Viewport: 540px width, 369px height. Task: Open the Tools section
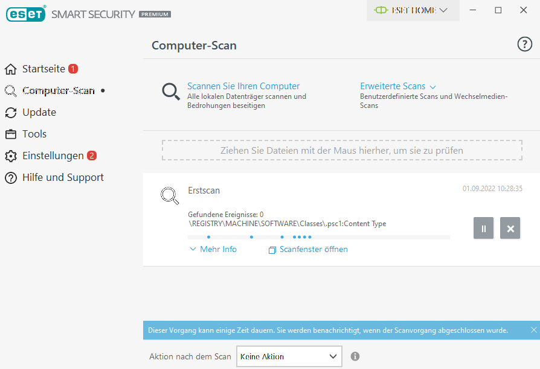pos(34,134)
